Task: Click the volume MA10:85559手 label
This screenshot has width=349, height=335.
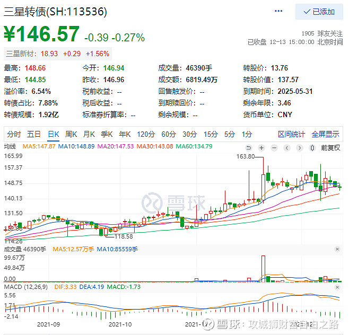Action: 117,249
